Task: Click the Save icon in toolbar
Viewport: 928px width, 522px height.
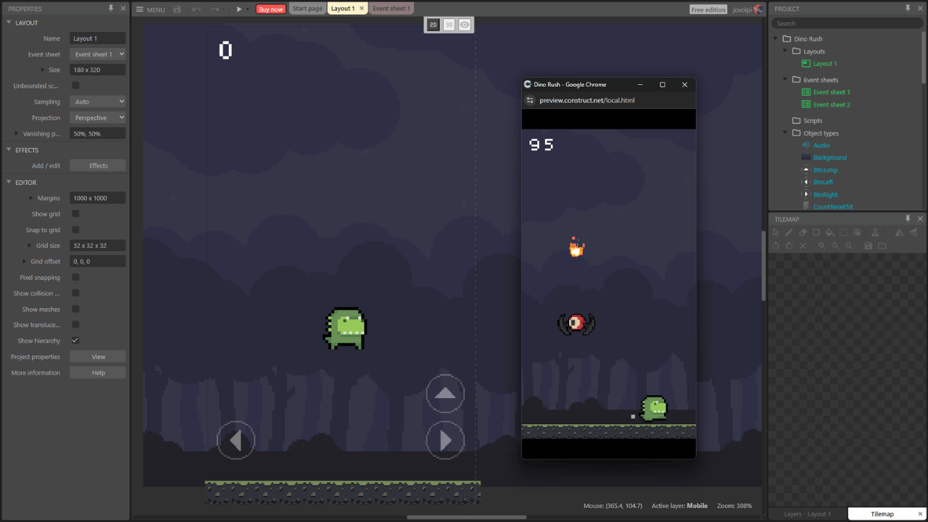Action: coord(177,9)
